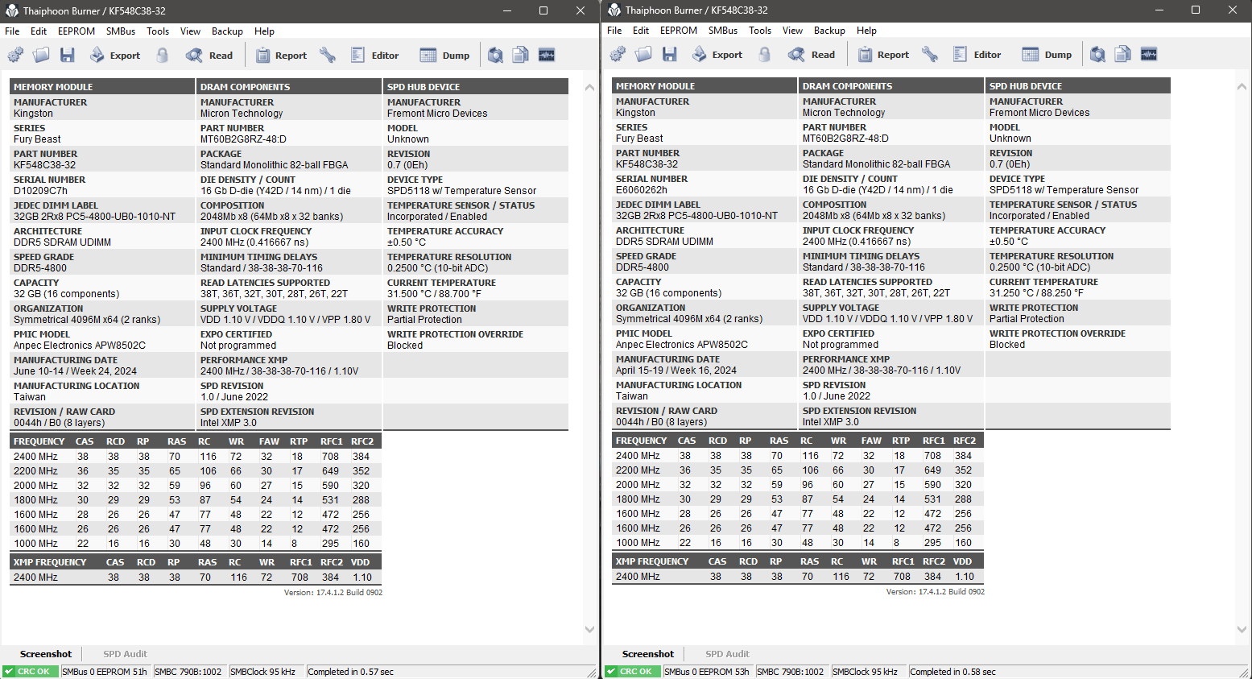Image resolution: width=1252 pixels, height=679 pixels.
Task: Click Read button in EEPROM 51h window
Action: point(209,55)
